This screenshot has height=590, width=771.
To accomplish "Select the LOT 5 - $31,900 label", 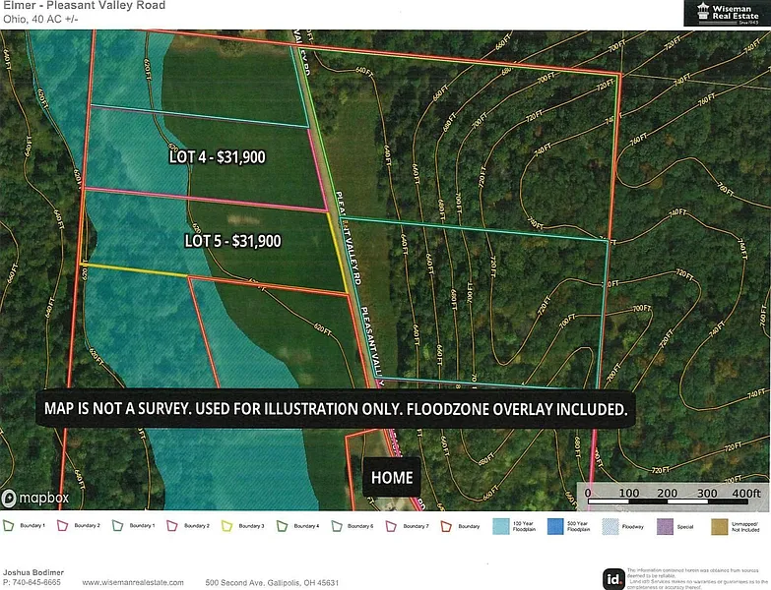I will pos(233,240).
